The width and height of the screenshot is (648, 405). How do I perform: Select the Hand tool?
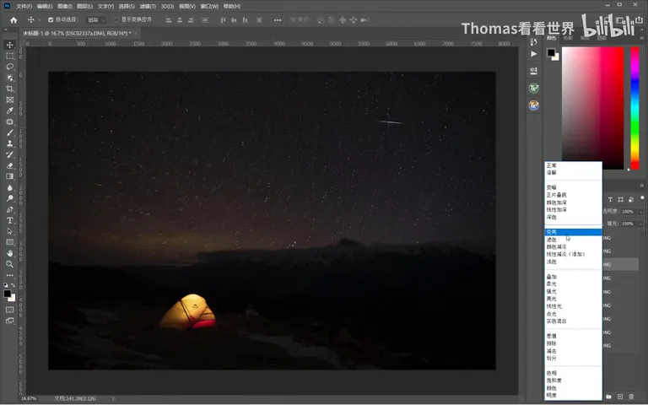coord(10,253)
